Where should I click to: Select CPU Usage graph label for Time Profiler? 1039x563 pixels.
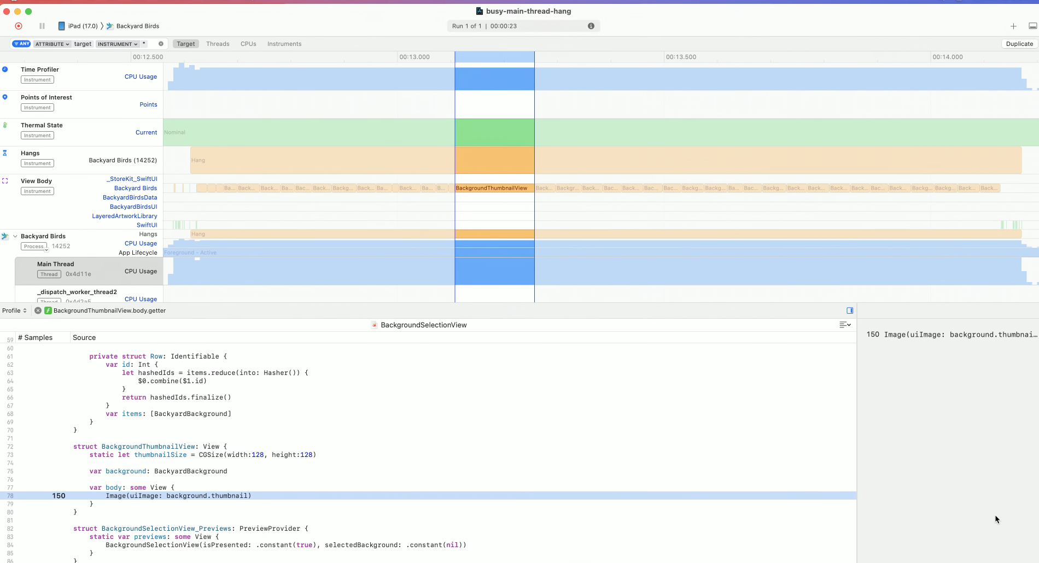click(141, 77)
